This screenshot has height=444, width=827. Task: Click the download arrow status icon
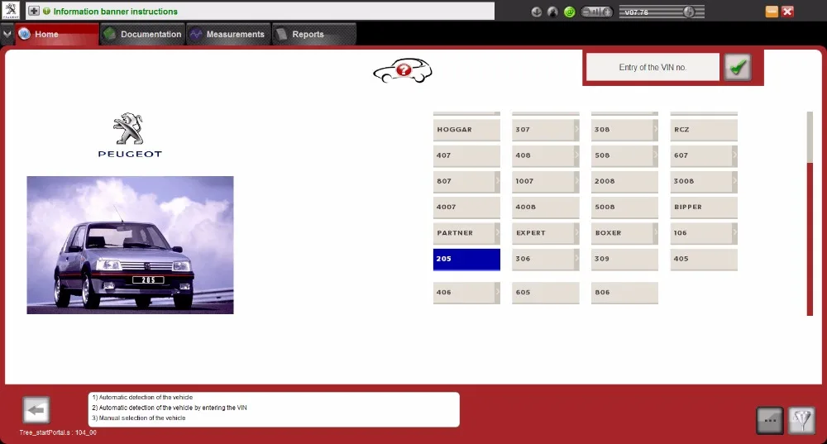coord(537,12)
